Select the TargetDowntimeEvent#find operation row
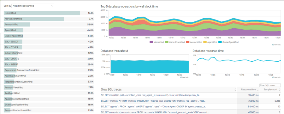Viewport: 284px width, 114px height. (x=49, y=82)
